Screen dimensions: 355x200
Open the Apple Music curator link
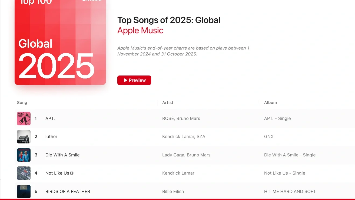140,30
